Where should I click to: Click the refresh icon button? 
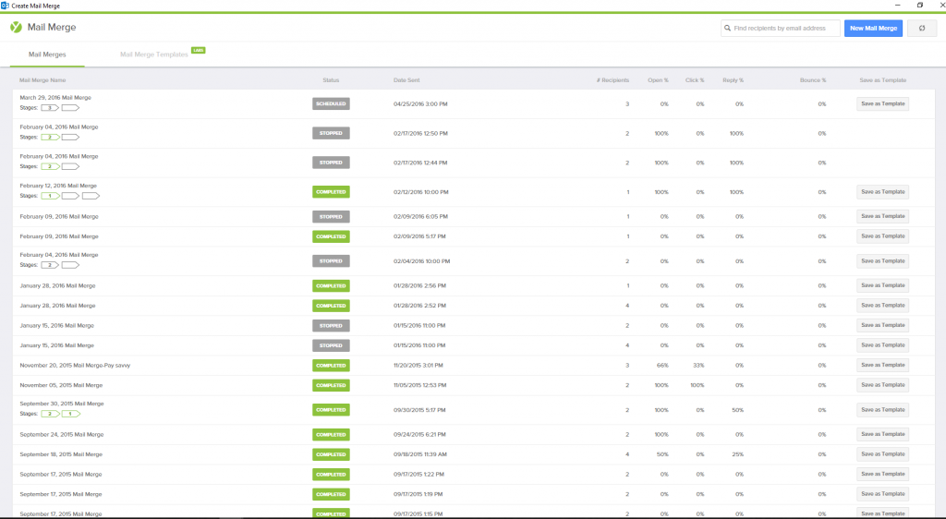921,29
